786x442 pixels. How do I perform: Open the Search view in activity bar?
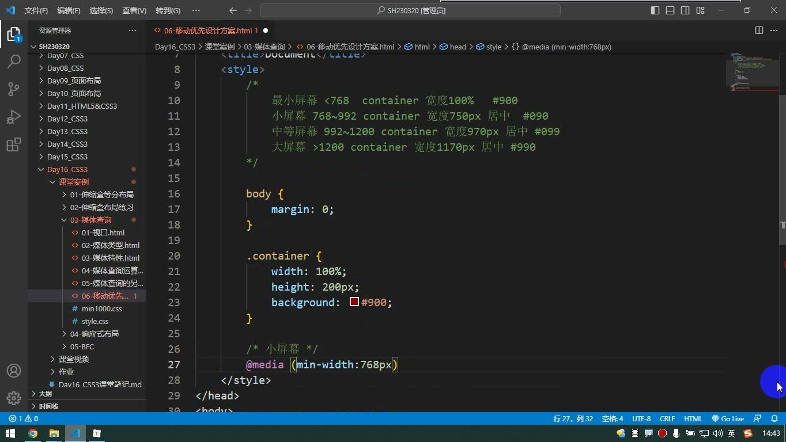coord(14,61)
